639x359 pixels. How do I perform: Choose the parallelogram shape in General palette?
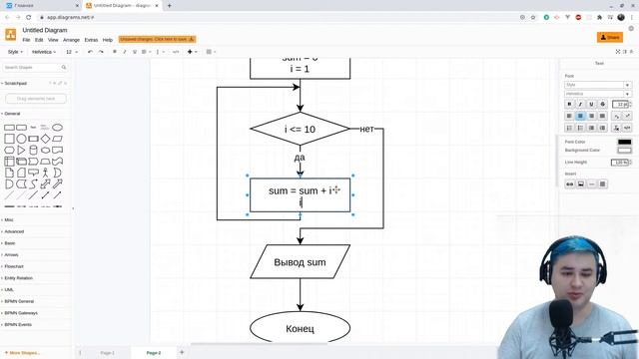pos(58,139)
